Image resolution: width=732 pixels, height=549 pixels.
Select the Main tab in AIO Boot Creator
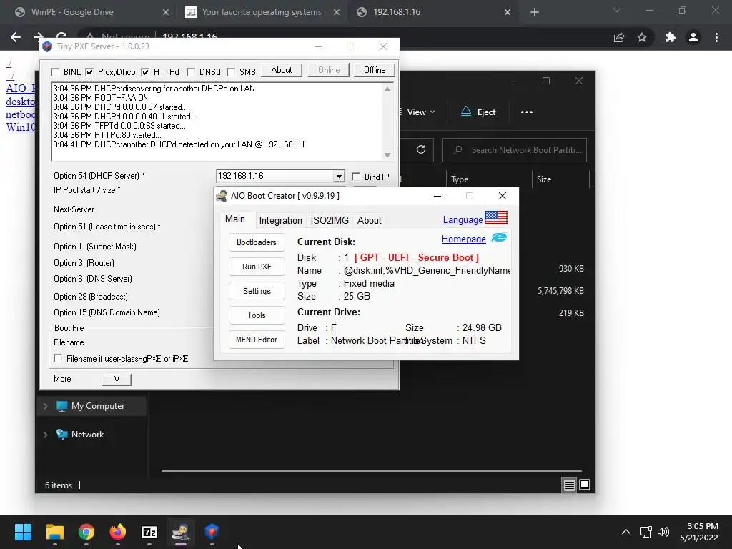234,219
